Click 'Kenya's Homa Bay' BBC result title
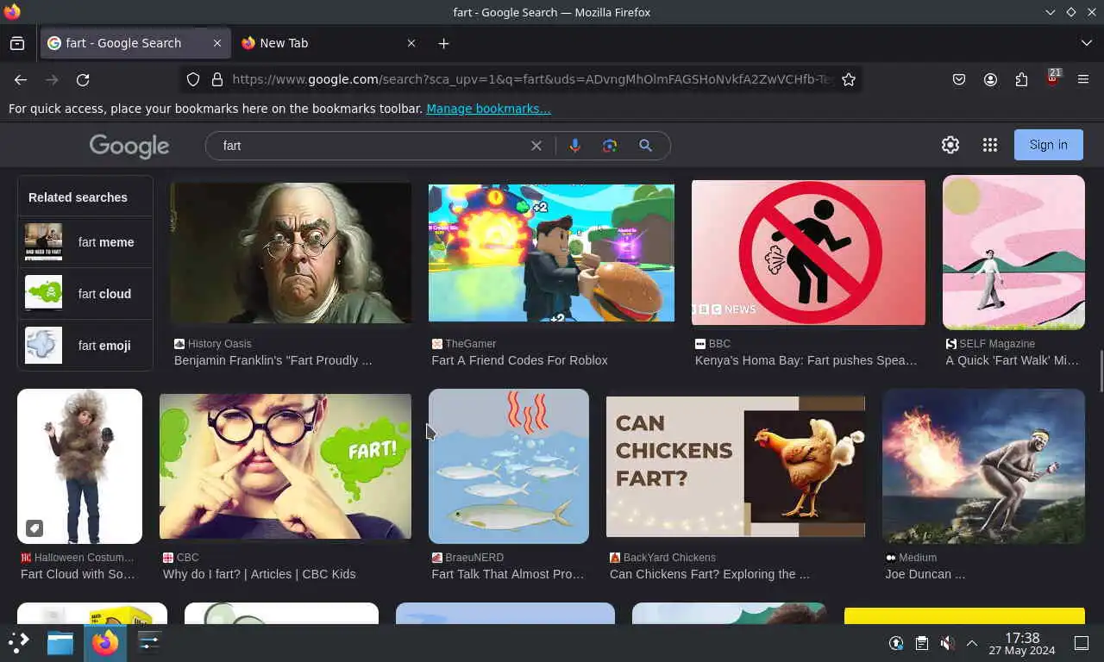Viewport: 1104px width, 662px height. click(x=806, y=360)
